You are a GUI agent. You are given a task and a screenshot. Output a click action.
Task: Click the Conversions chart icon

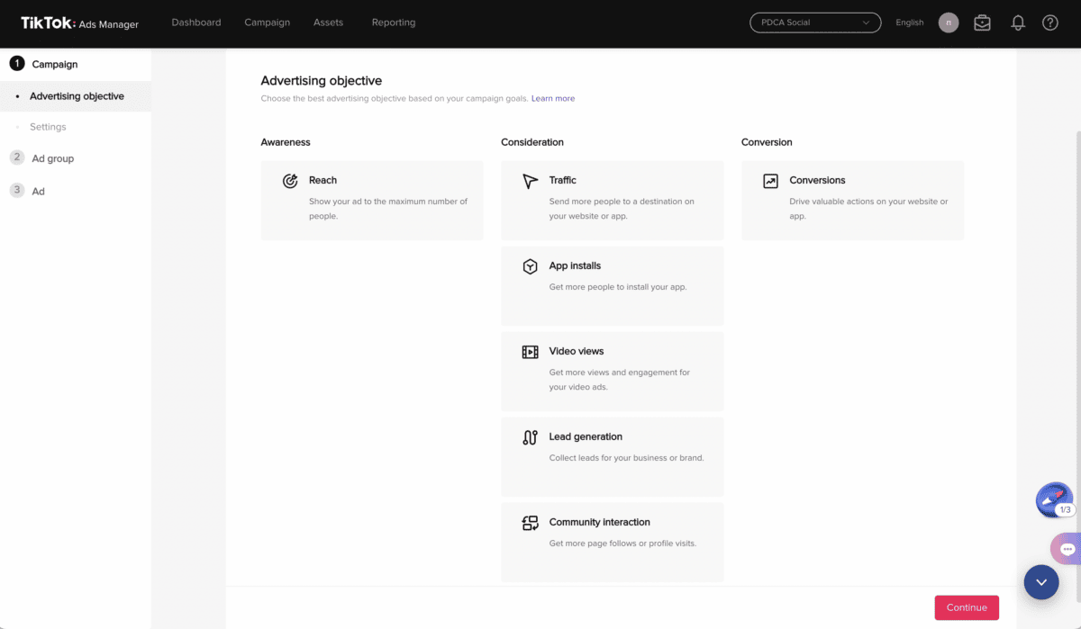click(x=770, y=181)
